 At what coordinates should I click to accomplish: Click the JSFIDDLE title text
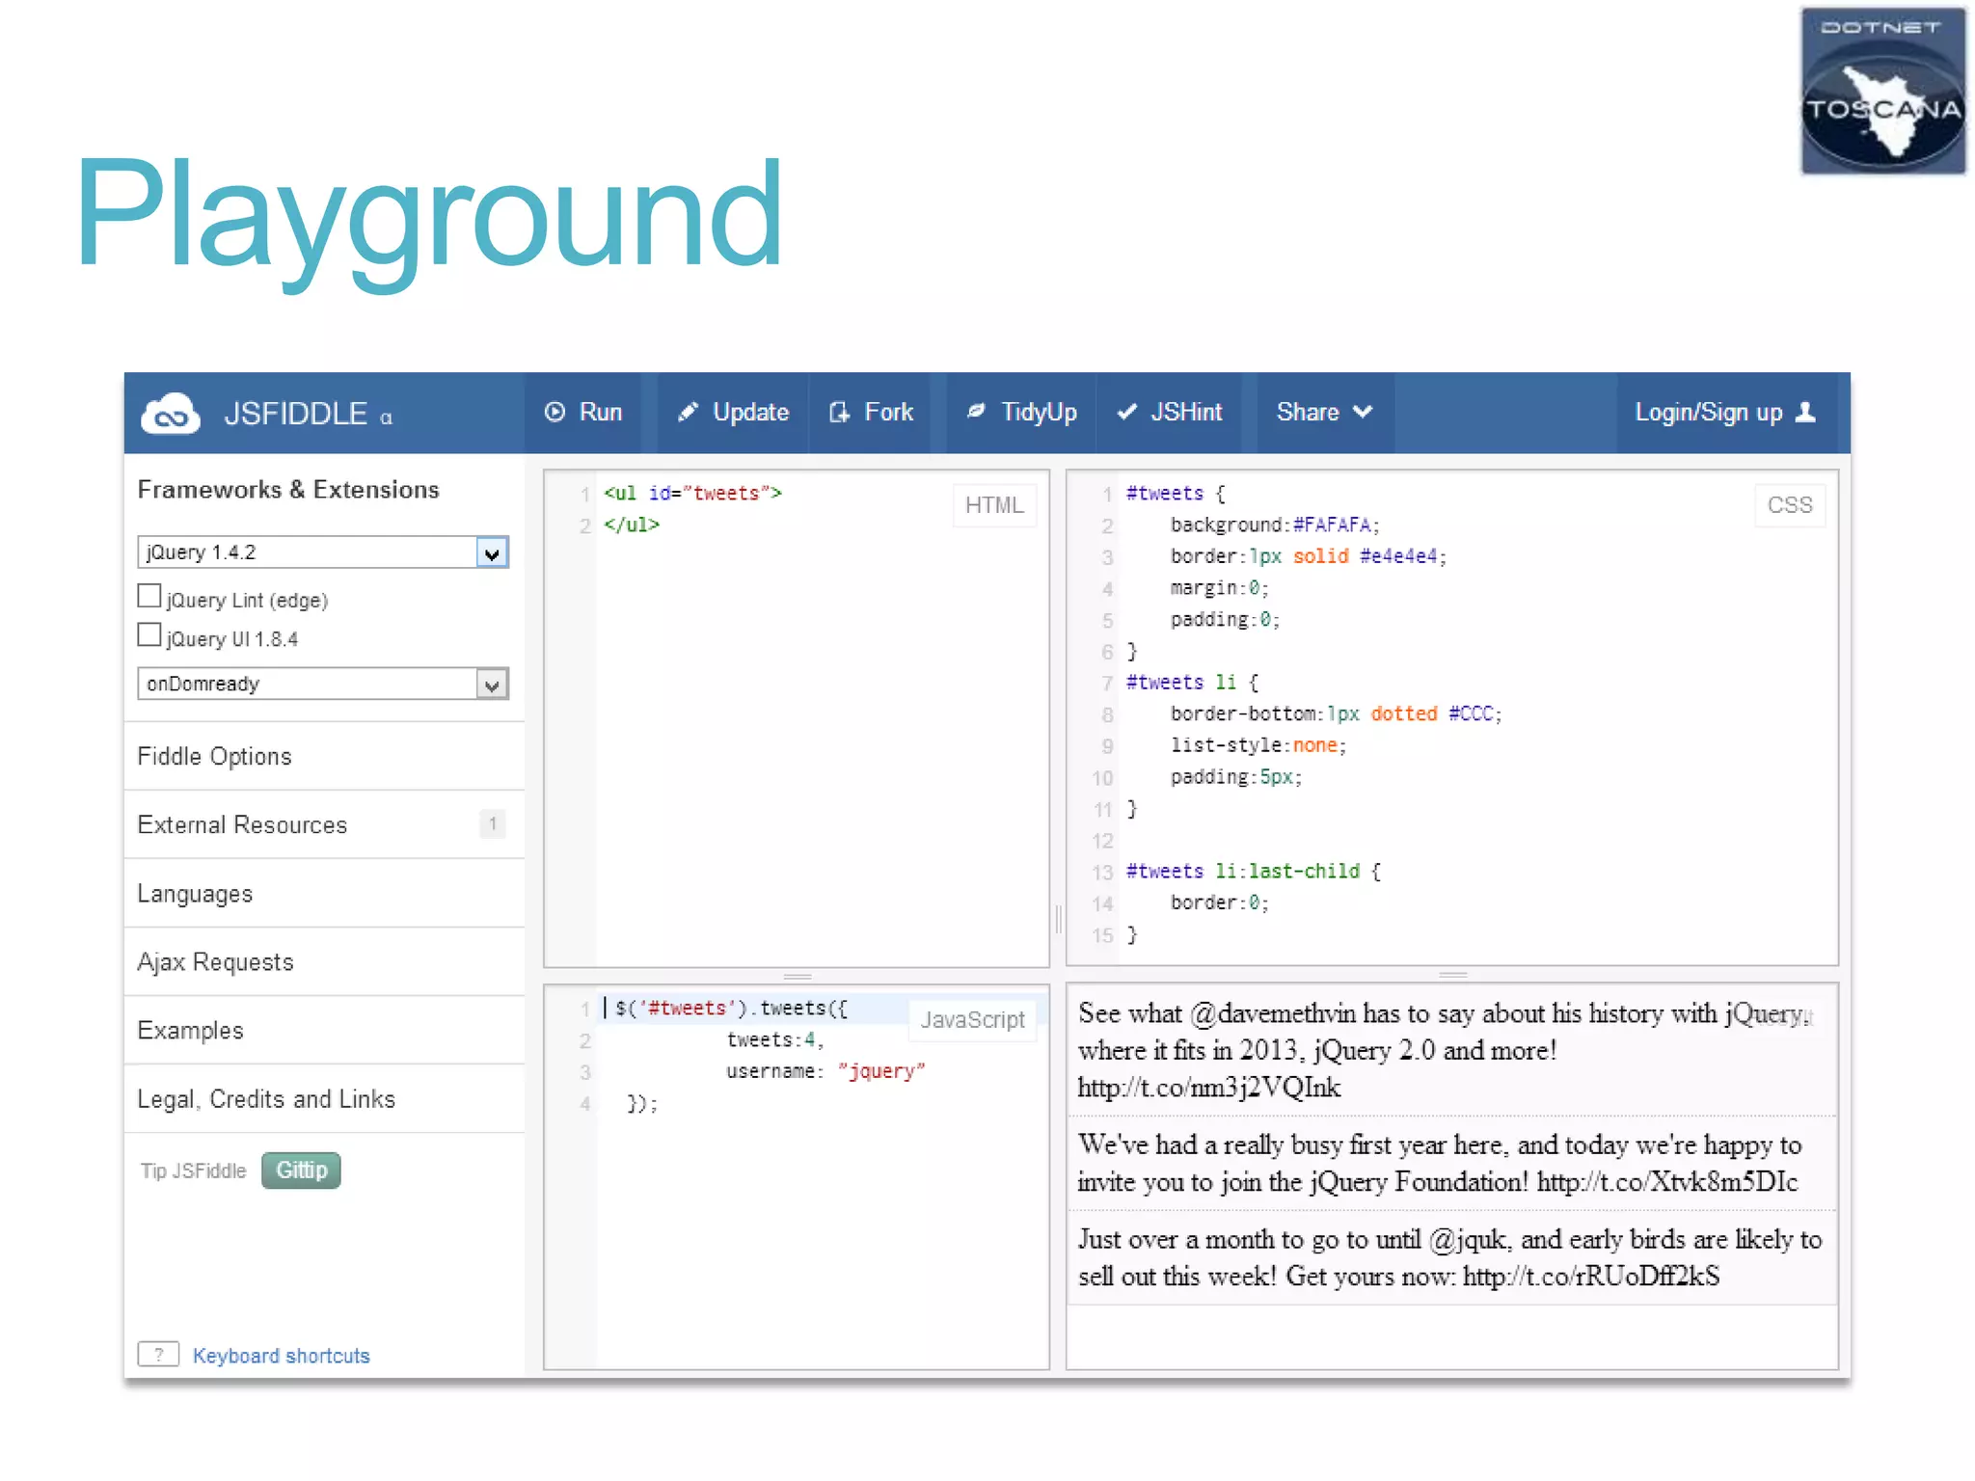coord(295,414)
